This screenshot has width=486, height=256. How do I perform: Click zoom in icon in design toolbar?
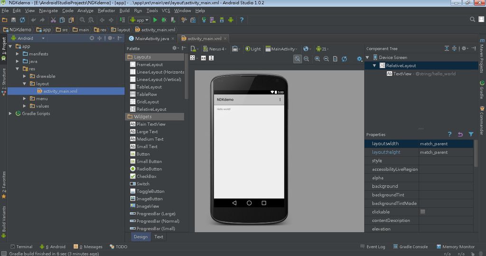(317, 59)
